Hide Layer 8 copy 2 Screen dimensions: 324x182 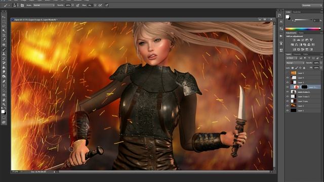click(x=288, y=92)
